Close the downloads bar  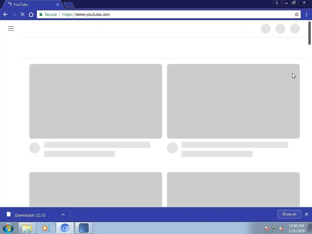(307, 214)
